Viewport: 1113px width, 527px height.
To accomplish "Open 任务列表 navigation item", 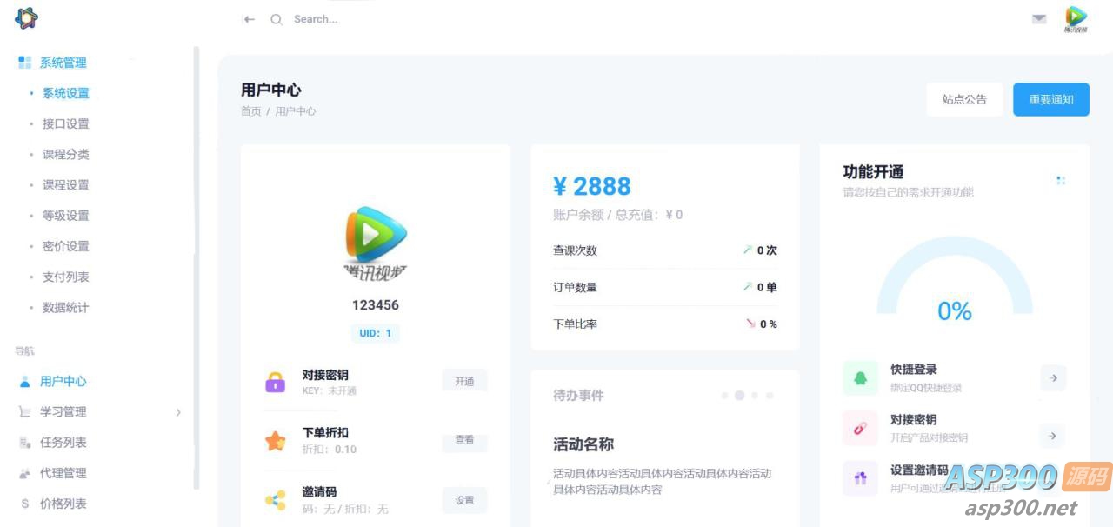I will coord(63,442).
